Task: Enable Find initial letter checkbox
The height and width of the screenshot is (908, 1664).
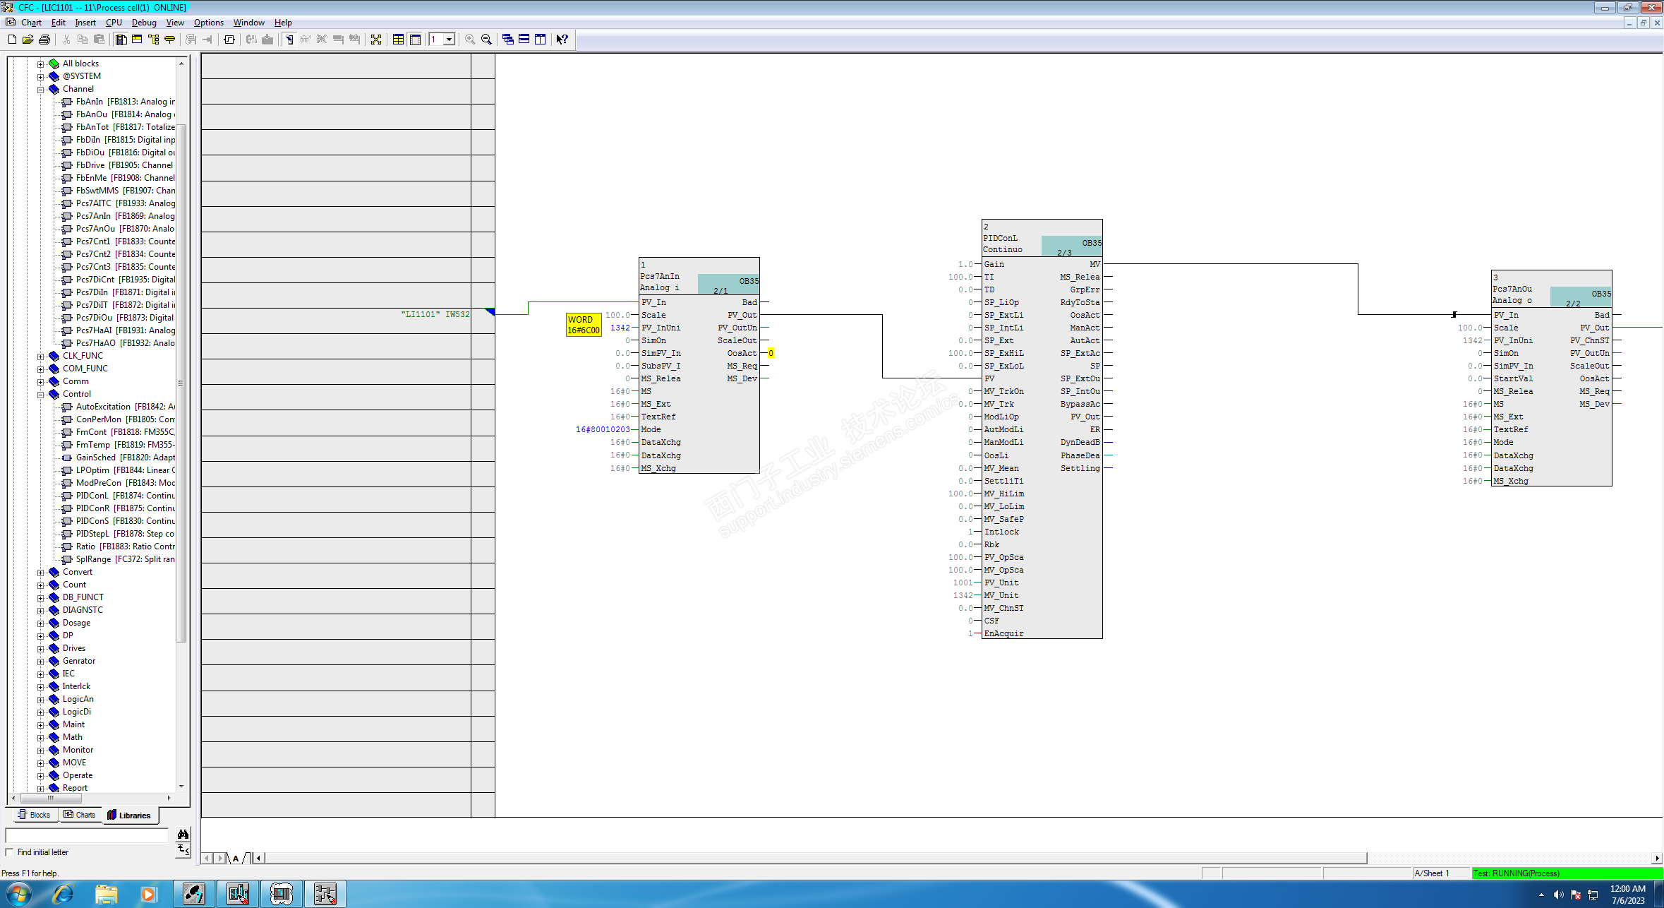Action: [10, 852]
